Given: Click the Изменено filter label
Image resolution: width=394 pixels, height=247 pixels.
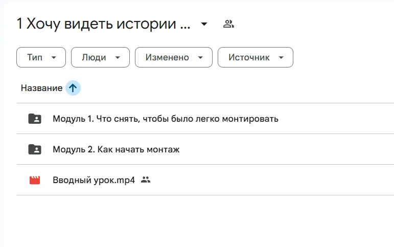Looking at the screenshot, I should [x=167, y=58].
